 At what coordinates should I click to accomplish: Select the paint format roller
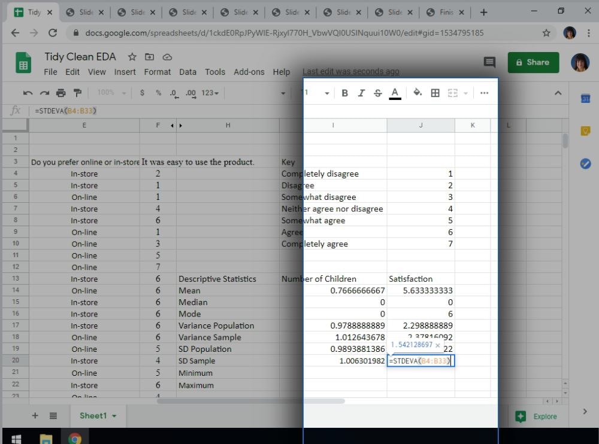click(77, 93)
